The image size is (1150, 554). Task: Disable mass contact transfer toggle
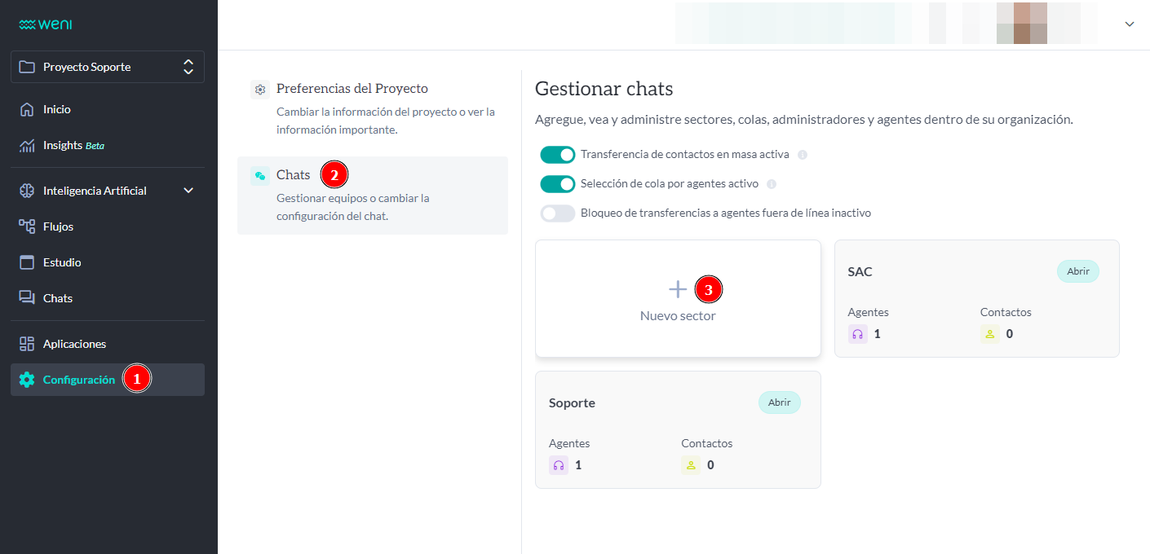click(558, 155)
